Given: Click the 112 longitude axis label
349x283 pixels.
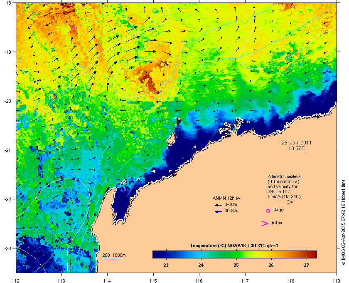Looking at the screenshot, I should click(16, 281).
